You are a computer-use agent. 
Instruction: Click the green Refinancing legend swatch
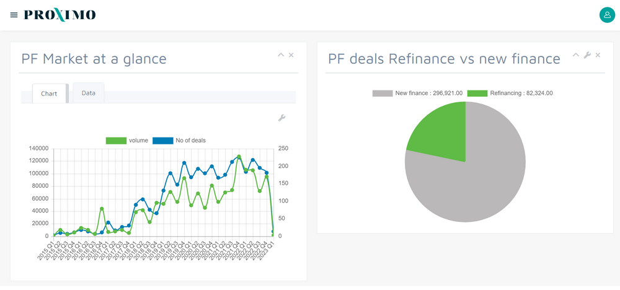click(477, 93)
